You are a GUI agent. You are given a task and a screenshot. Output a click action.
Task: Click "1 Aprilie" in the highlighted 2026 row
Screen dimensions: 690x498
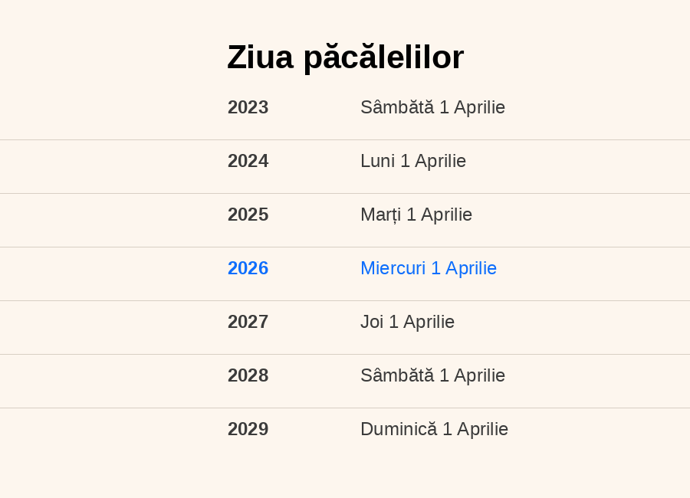point(464,268)
